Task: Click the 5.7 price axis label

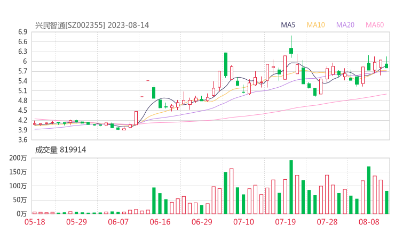Action: pyautogui.click(x=22, y=71)
